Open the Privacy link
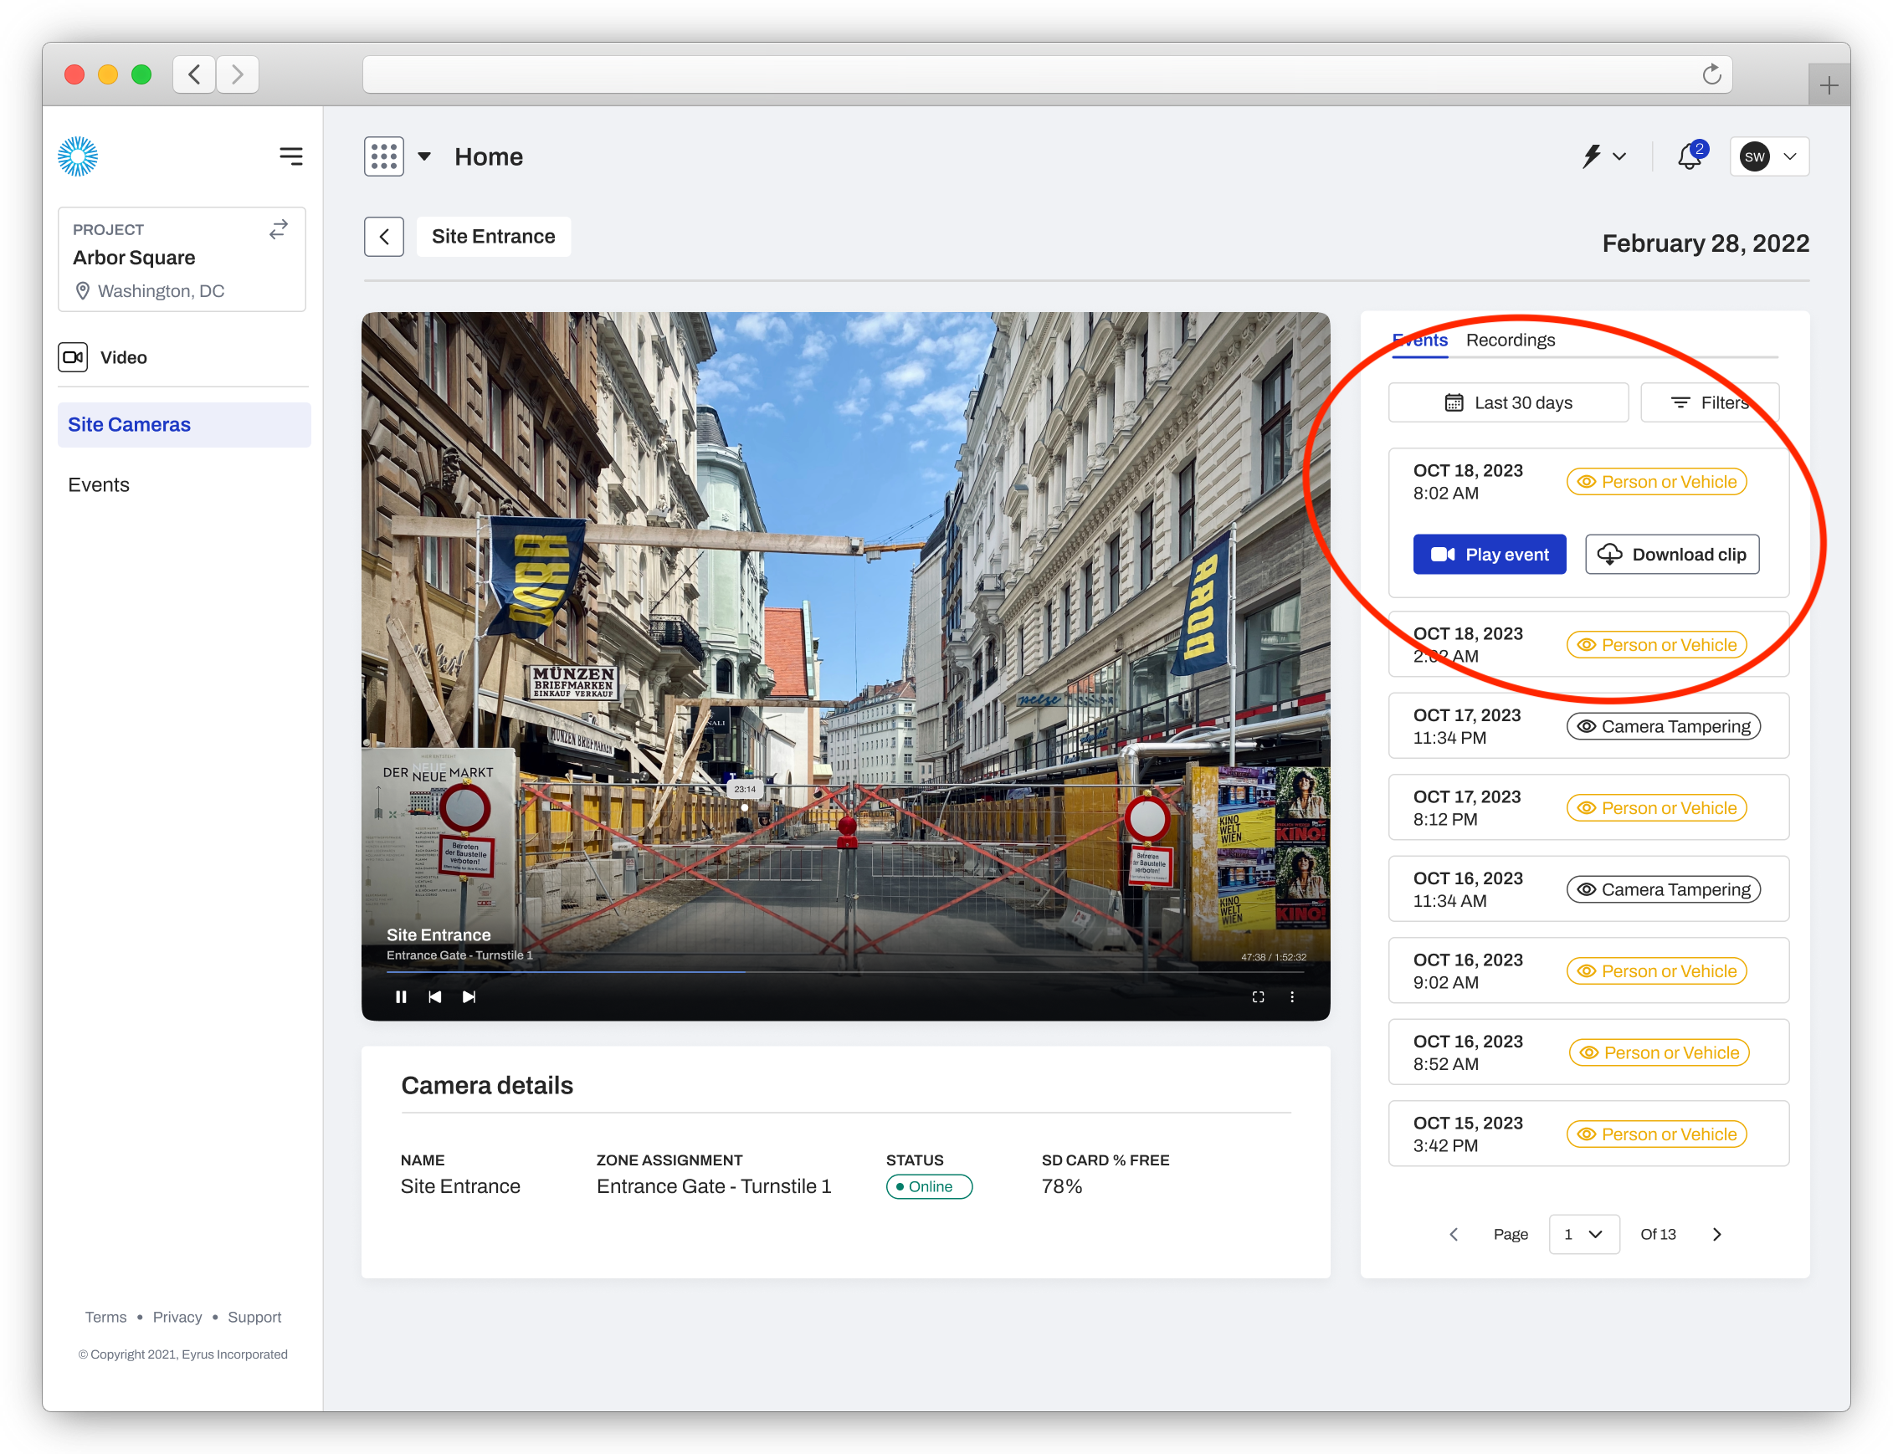The height and width of the screenshot is (1454, 1893). click(x=177, y=1317)
